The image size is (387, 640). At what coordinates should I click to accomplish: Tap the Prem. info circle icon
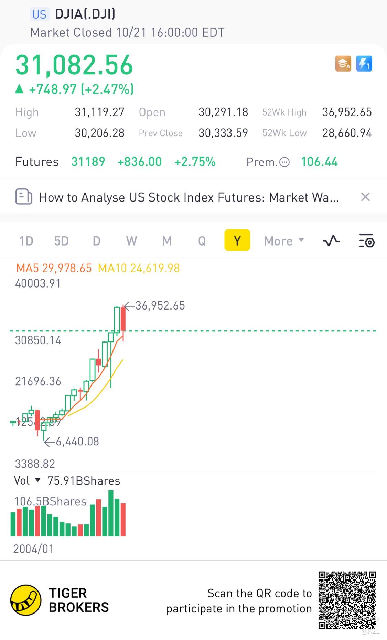point(284,162)
